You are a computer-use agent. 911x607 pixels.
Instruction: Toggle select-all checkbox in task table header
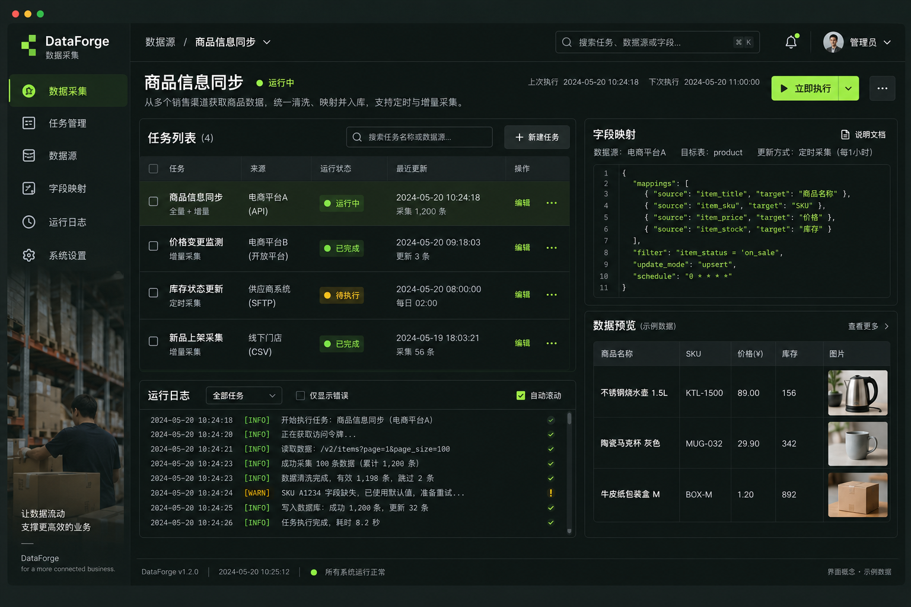click(x=153, y=169)
